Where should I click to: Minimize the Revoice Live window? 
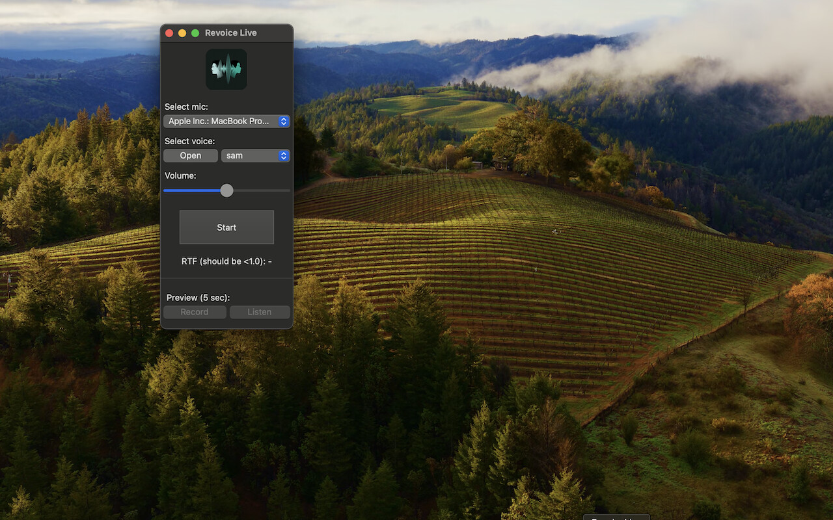182,32
